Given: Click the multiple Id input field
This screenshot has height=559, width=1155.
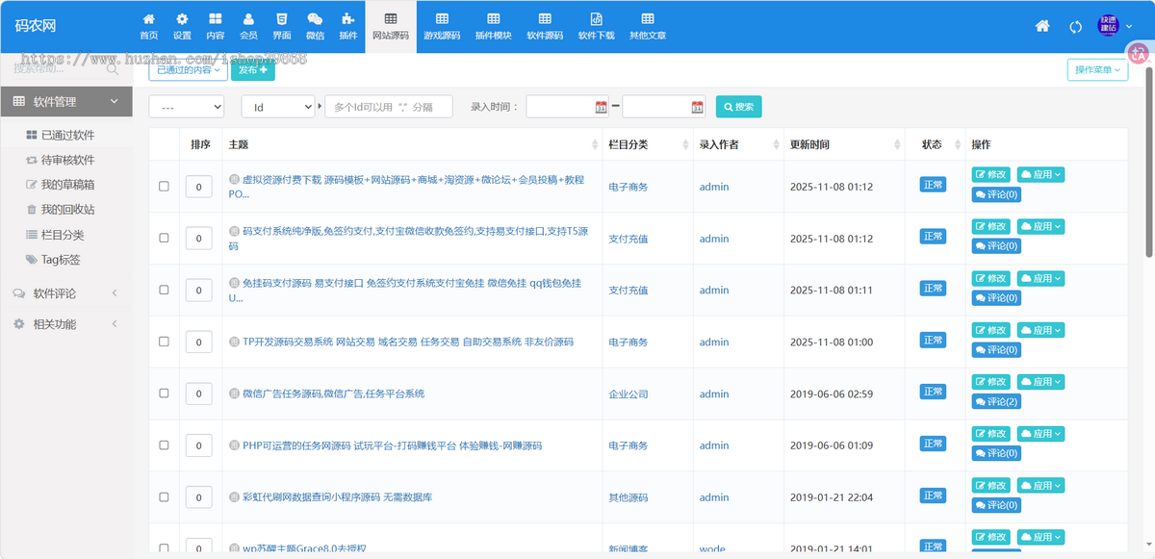Looking at the screenshot, I should coord(389,107).
